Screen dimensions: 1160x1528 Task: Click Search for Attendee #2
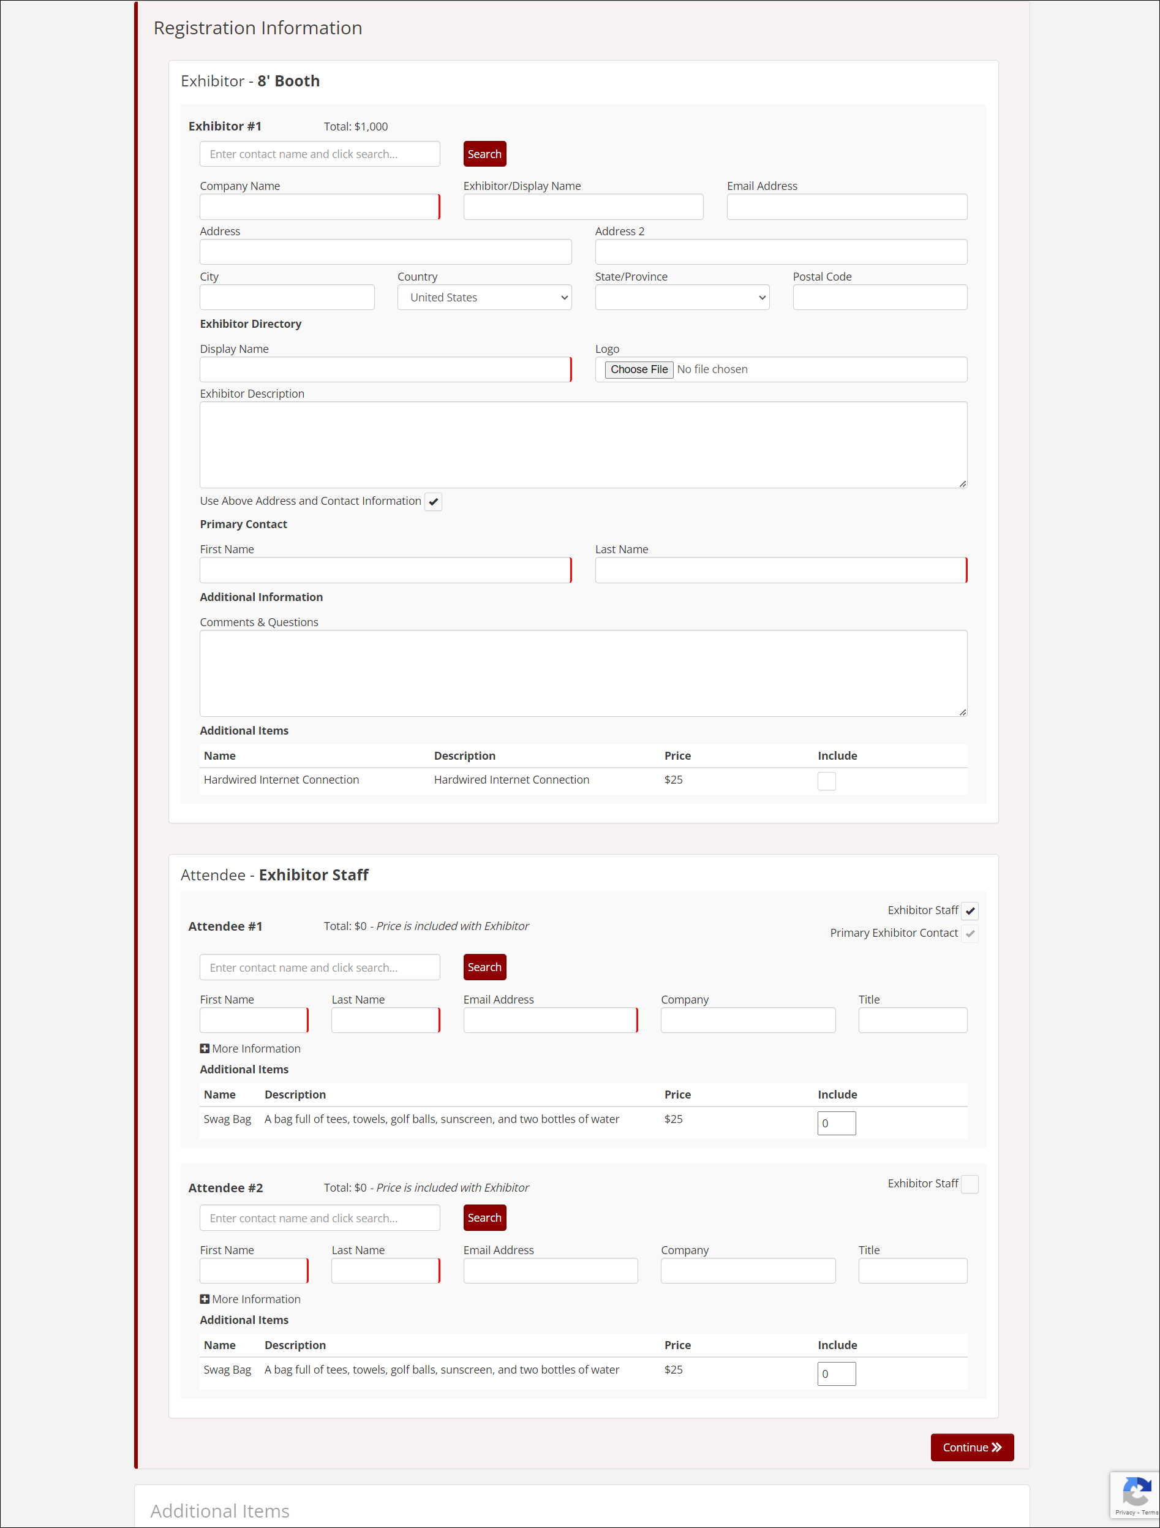pos(484,1217)
